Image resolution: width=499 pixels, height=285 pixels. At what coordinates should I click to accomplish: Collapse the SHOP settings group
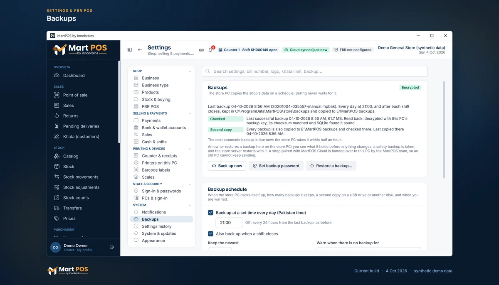click(x=190, y=71)
